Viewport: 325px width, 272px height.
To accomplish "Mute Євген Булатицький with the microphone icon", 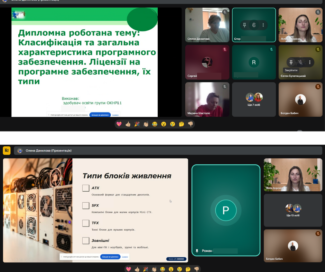I will pyautogui.click(x=300, y=62).
